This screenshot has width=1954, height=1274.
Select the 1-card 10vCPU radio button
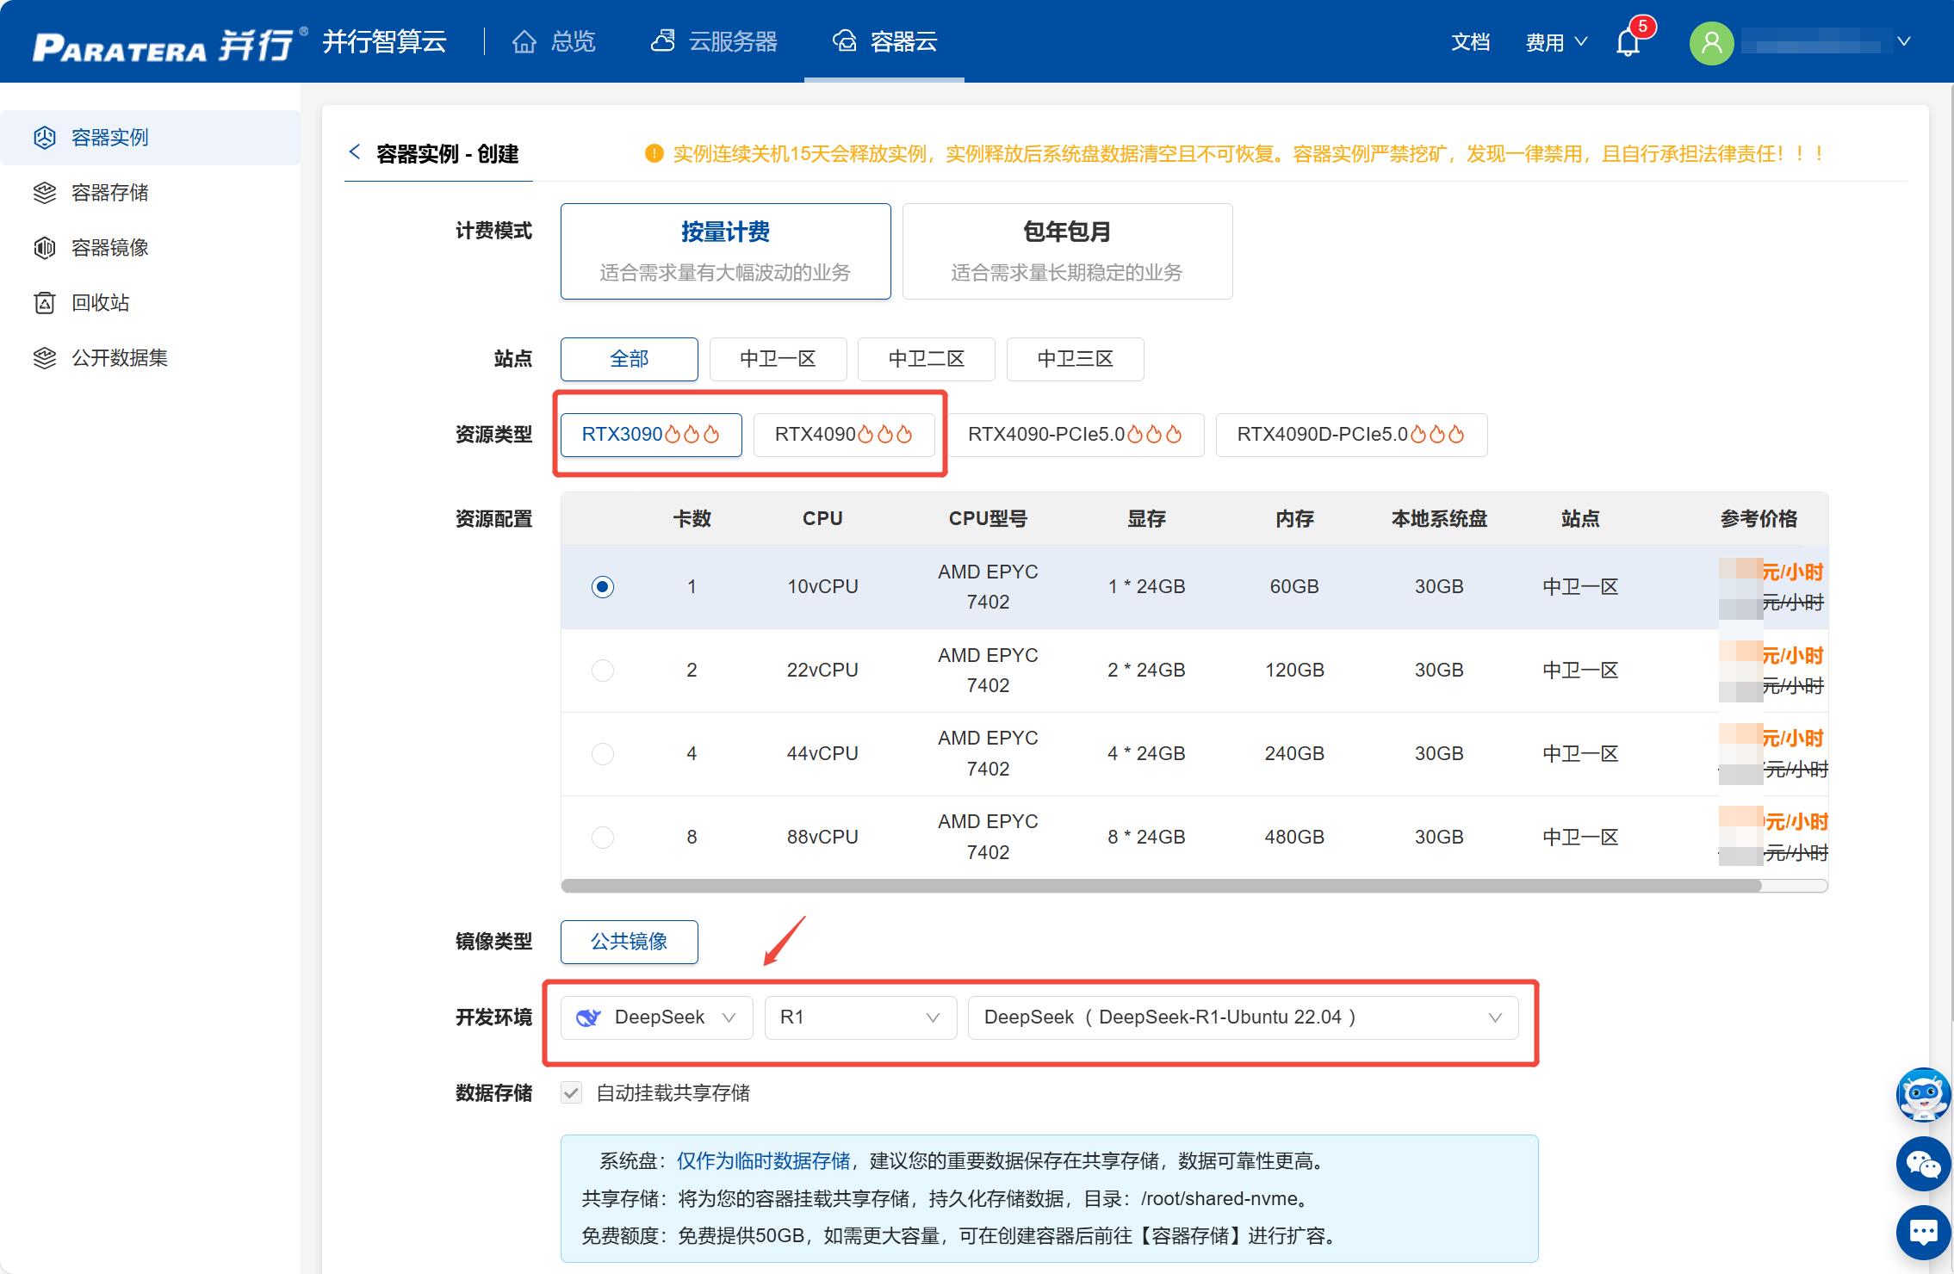[603, 587]
